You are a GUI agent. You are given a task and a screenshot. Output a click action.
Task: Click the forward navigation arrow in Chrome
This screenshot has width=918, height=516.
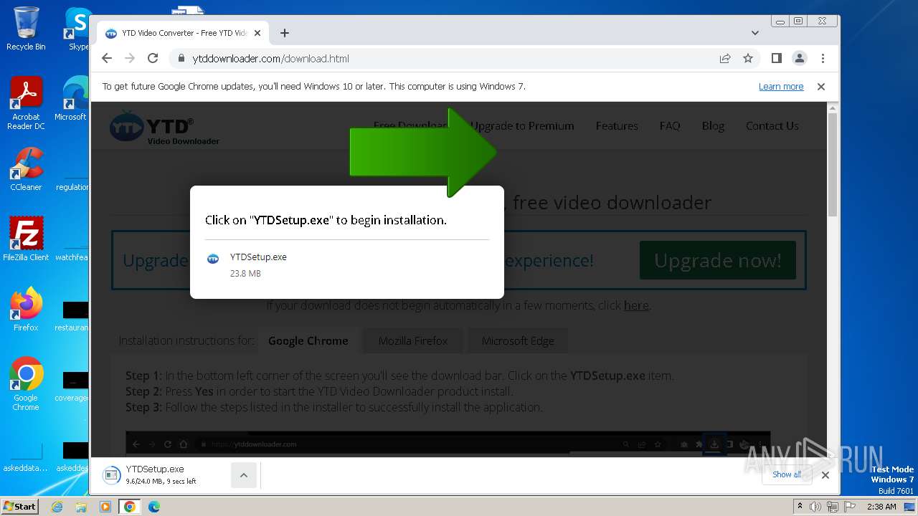tap(130, 58)
